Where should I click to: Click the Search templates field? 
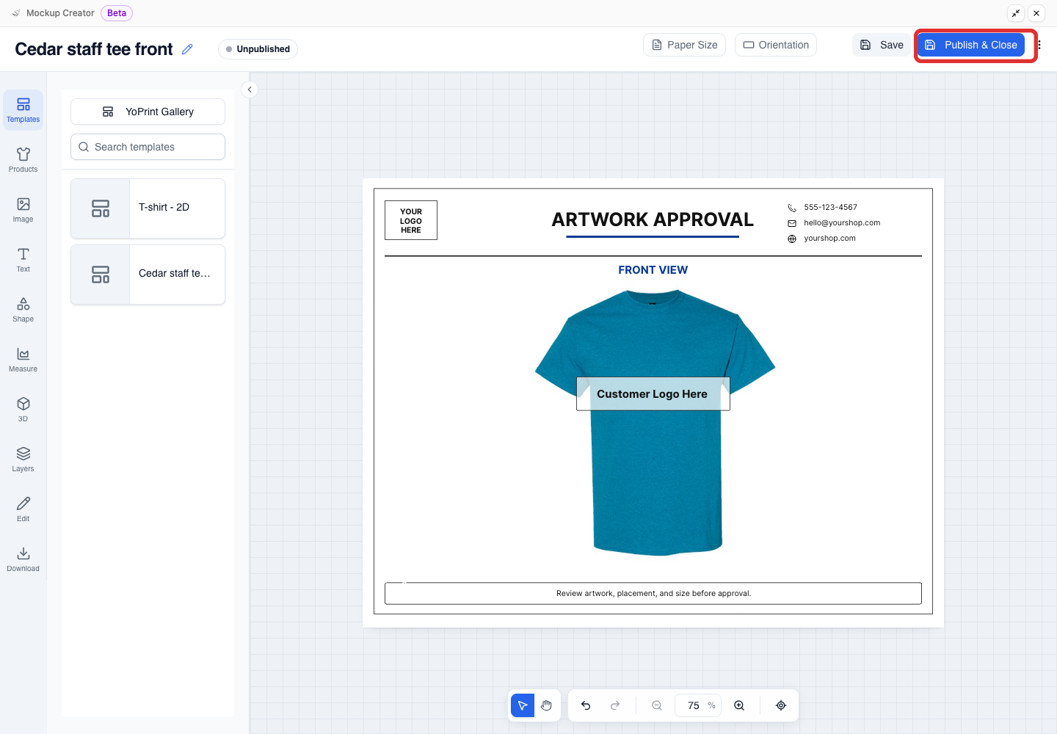pyautogui.click(x=148, y=147)
